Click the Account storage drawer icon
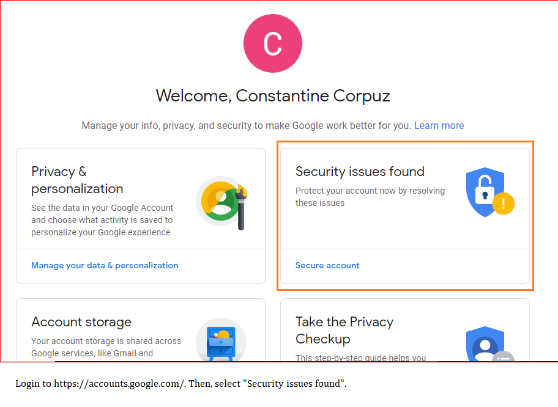The height and width of the screenshot is (407, 558). click(x=221, y=340)
